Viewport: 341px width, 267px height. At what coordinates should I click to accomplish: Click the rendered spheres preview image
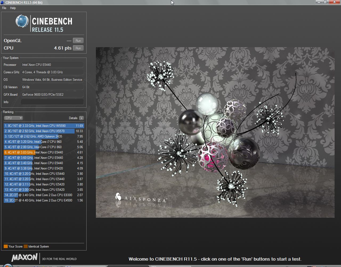215,132
